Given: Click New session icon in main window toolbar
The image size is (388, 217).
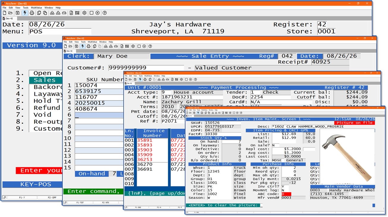Looking at the screenshot, I should (x=4, y=13).
